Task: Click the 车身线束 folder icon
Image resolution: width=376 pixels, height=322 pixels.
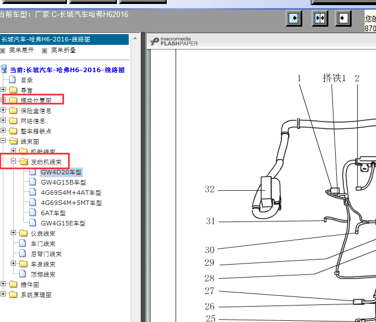Action: (x=23, y=264)
